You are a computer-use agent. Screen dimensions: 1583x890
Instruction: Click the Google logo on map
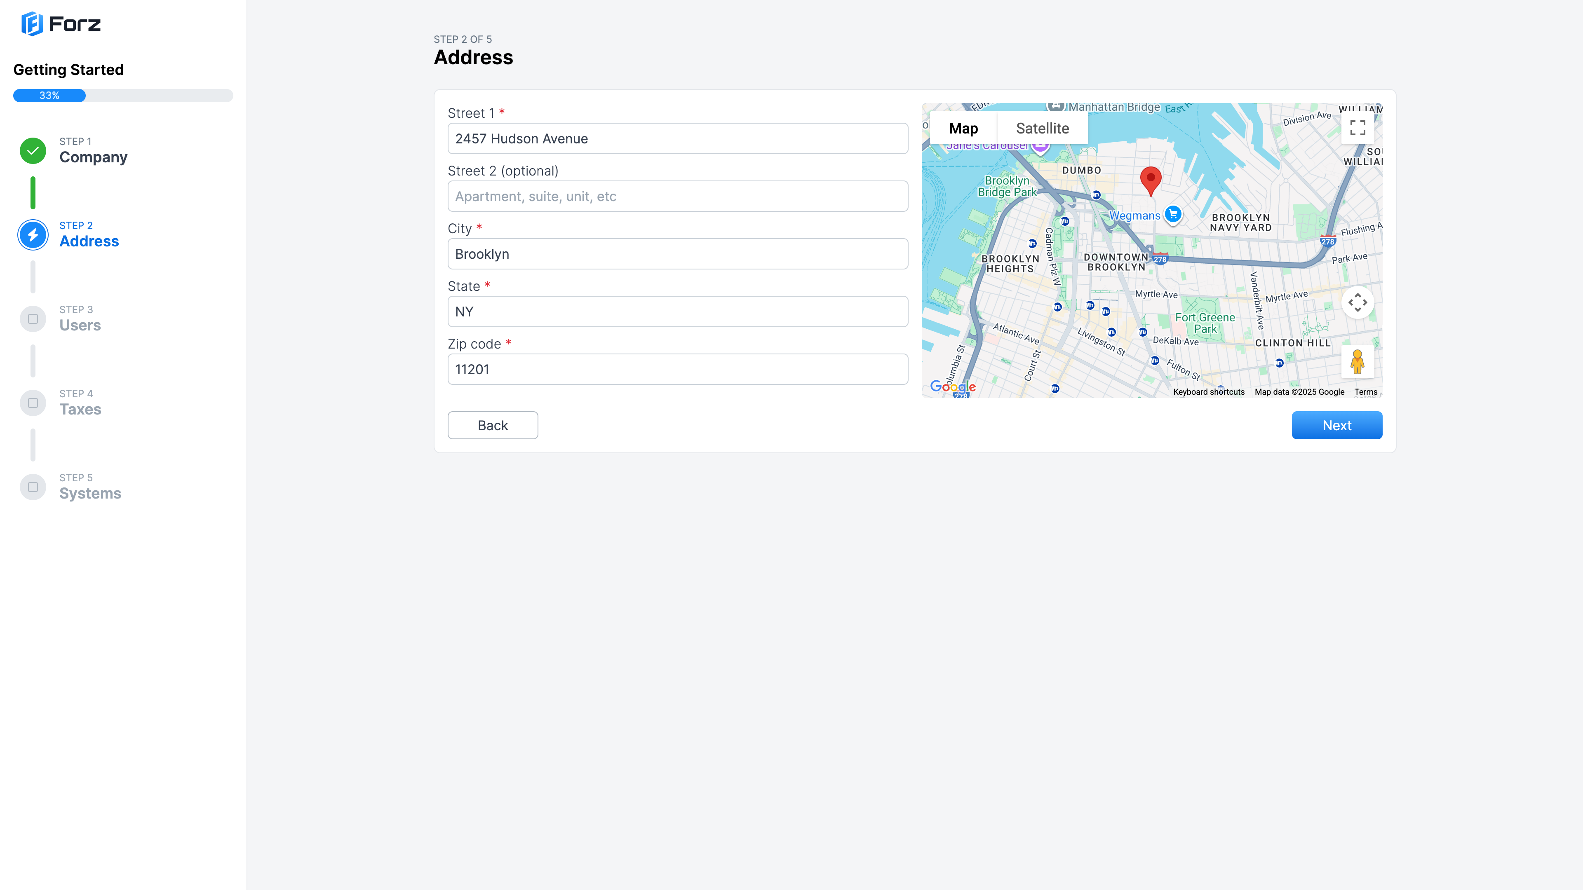coord(953,386)
